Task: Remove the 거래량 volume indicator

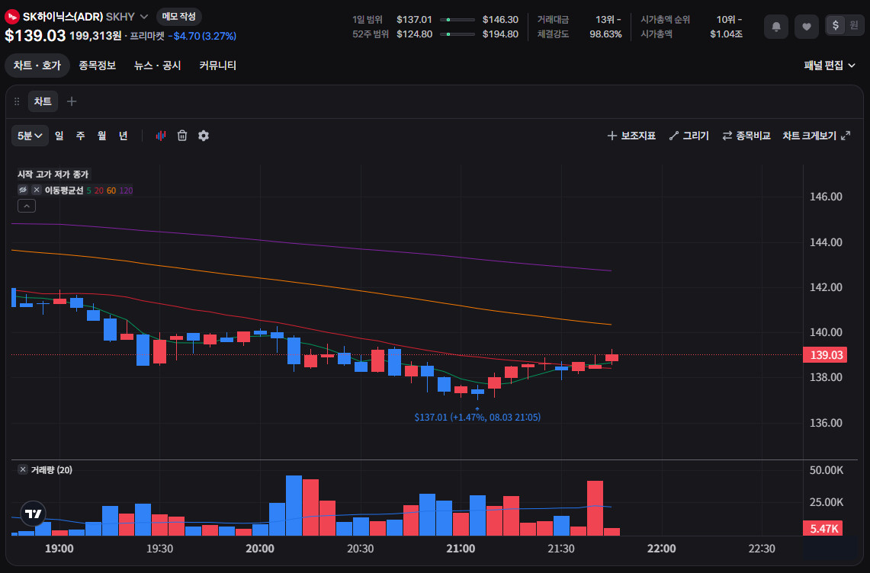Action: pos(23,469)
